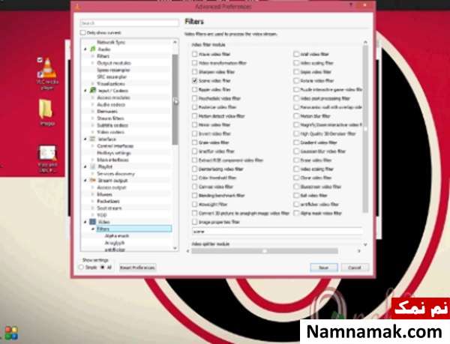450x344 pixels.
Task: Click the Audio category icon in tree
Action: pyautogui.click(x=93, y=49)
